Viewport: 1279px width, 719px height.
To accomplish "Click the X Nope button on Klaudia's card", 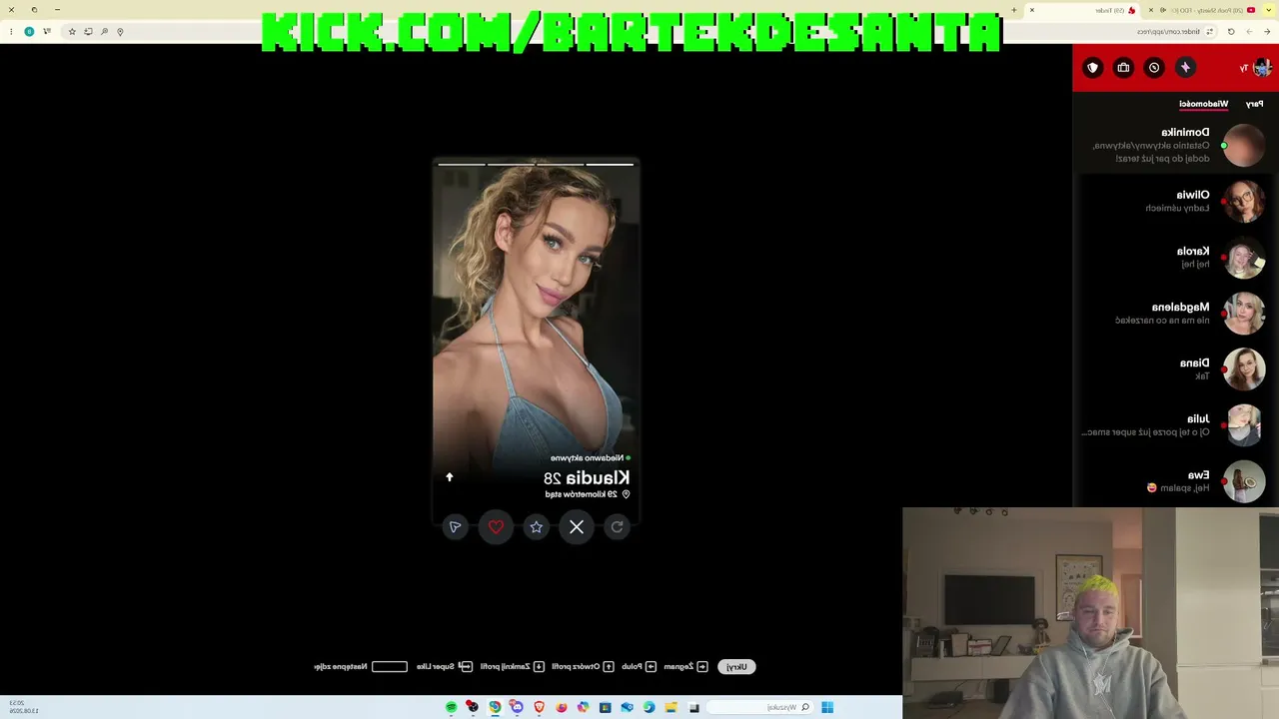I will click(577, 527).
